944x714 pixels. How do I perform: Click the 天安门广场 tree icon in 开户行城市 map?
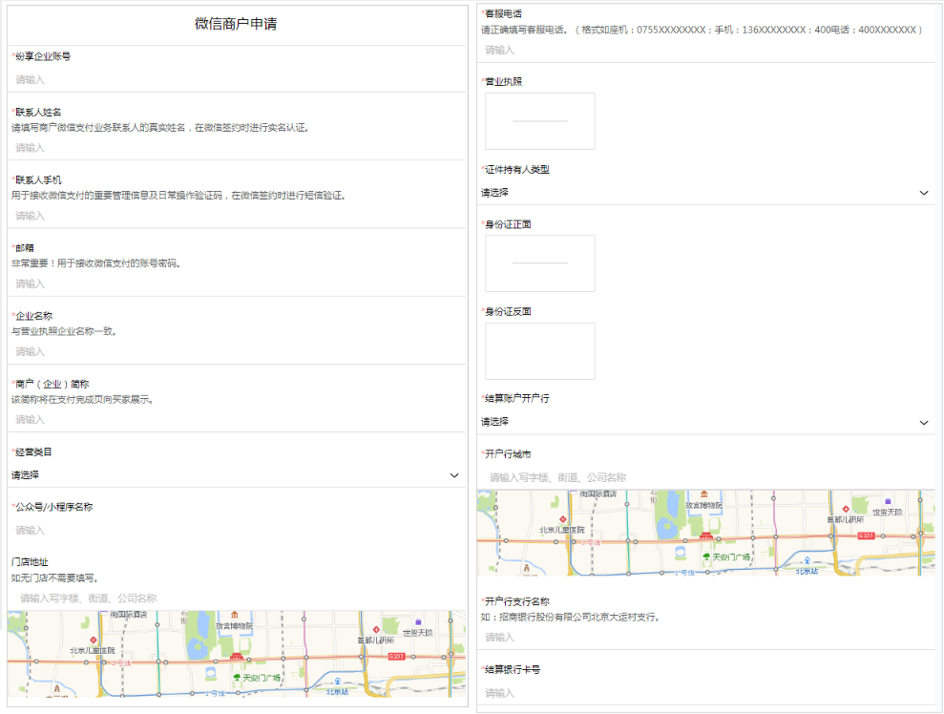pos(706,556)
